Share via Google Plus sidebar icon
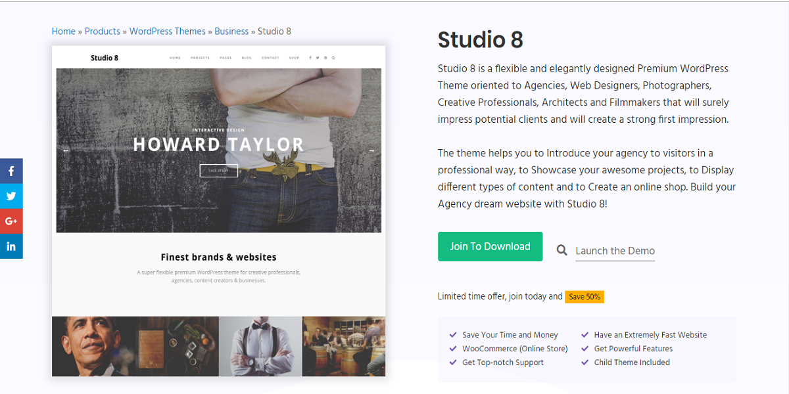Screen dimensions: 789x394 click(11, 221)
